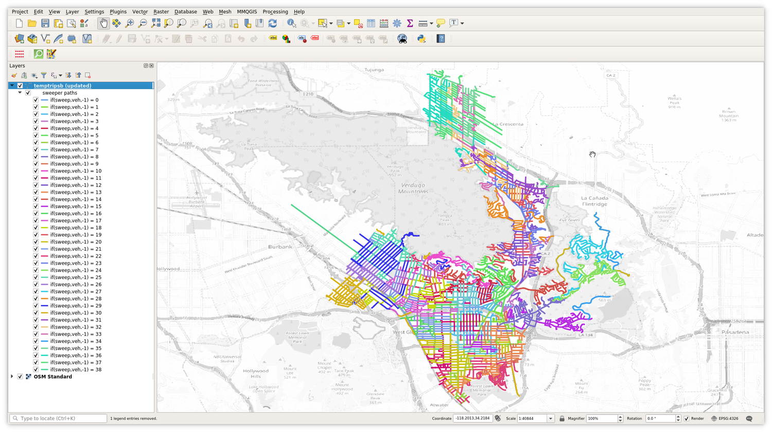Toggle the Render checkbox in status bar
This screenshot has height=432, width=772.
[686, 419]
